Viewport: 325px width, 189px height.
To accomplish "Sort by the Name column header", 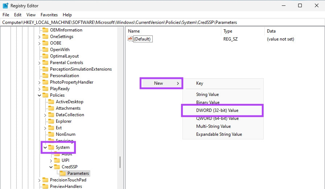I will (x=173, y=31).
